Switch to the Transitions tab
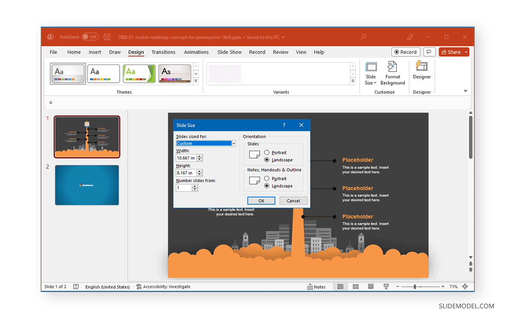The image size is (515, 319). point(164,52)
